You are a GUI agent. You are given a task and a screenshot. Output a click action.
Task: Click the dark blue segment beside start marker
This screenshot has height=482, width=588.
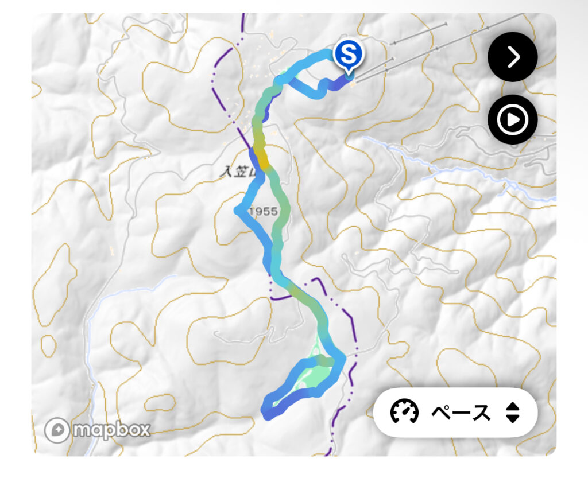point(340,82)
